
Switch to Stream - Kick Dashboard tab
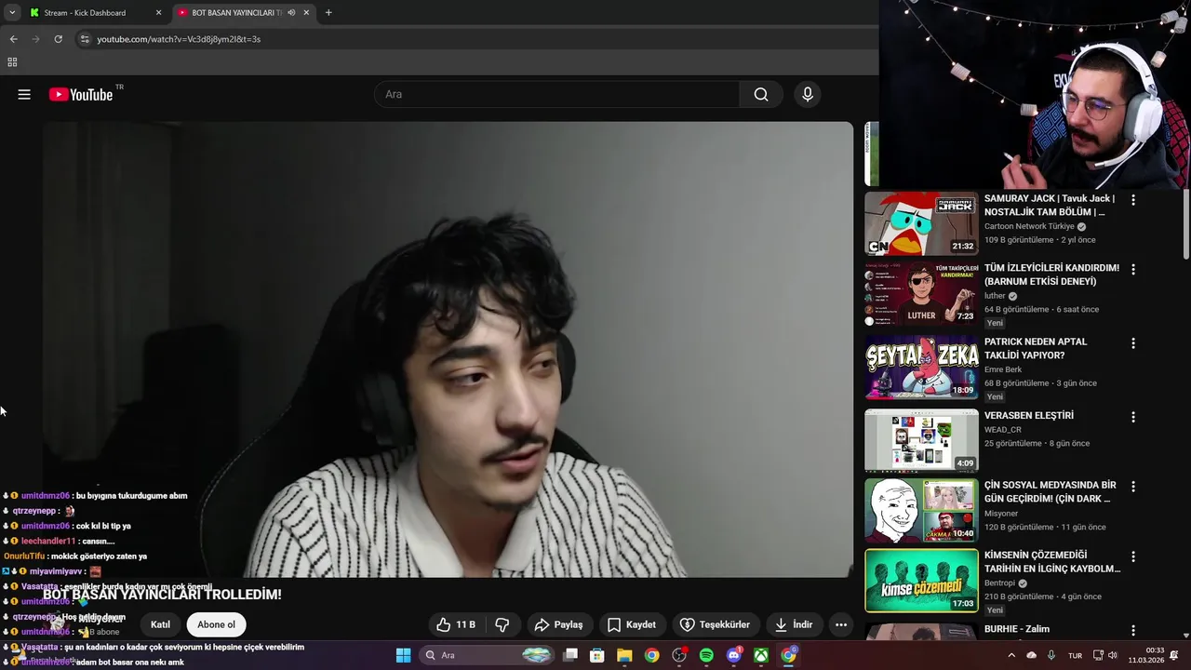coord(85,13)
